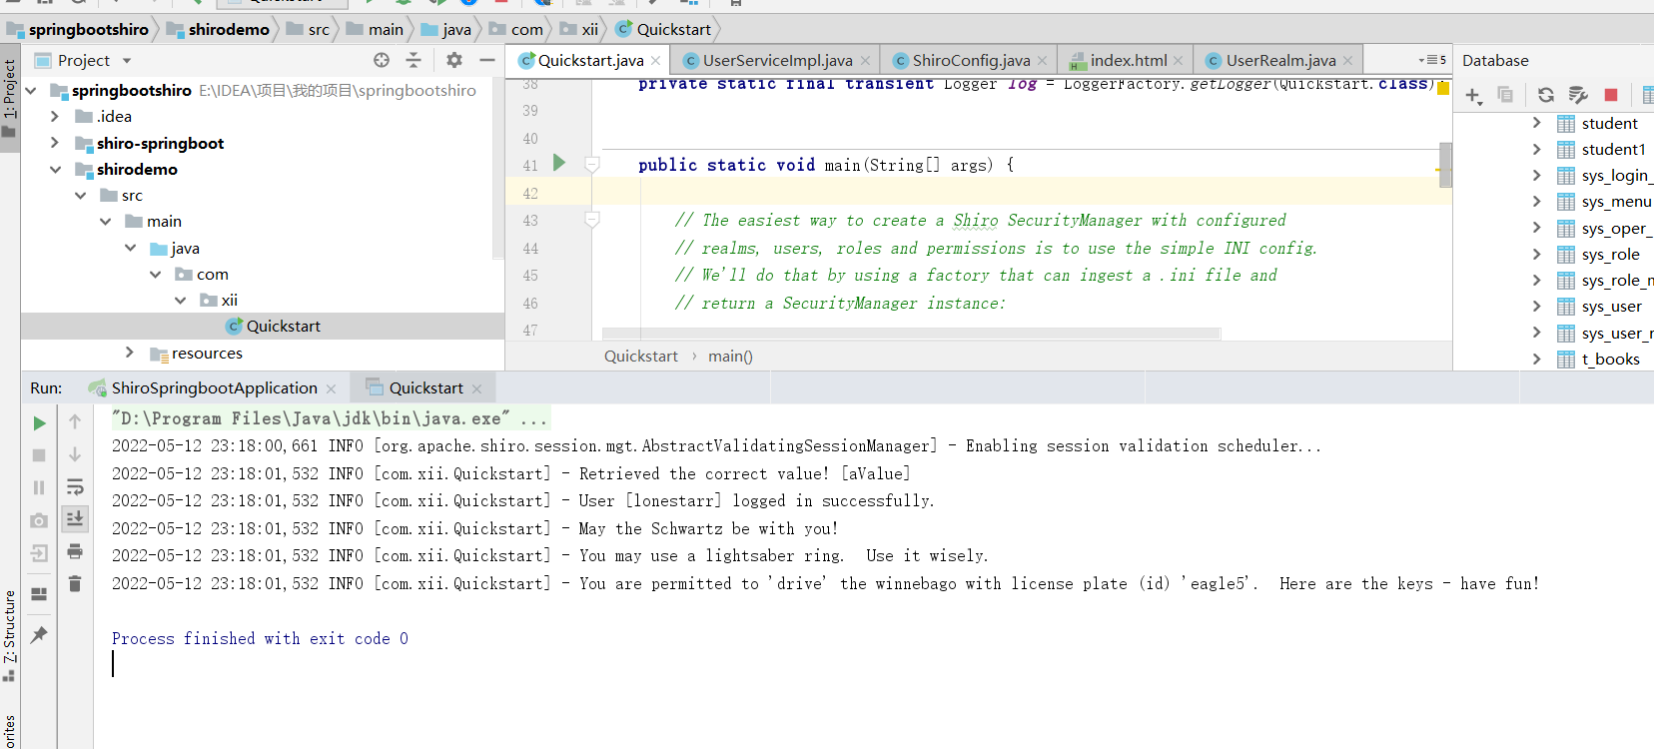Hide the Project panel with minus icon
The image size is (1654, 749).
pos(486,60)
